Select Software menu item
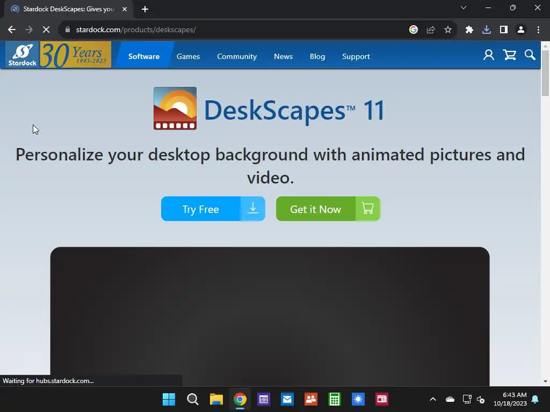The height and width of the screenshot is (412, 550). pyautogui.click(x=144, y=56)
